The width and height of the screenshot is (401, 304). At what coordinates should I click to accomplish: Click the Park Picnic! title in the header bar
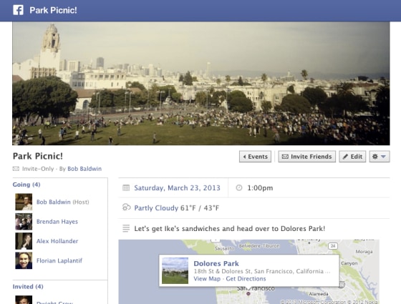click(x=53, y=10)
